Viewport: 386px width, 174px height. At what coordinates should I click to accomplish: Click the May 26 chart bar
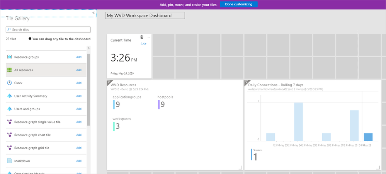pyautogui.click(x=326, y=137)
